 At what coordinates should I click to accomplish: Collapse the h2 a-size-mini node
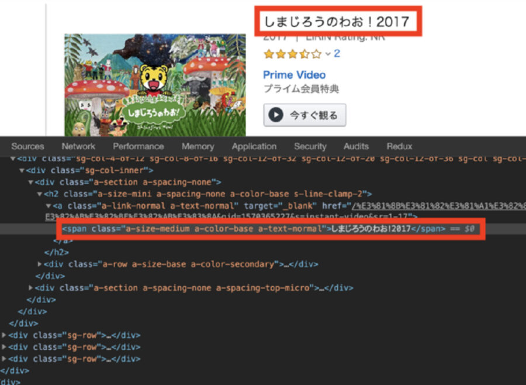[40, 194]
